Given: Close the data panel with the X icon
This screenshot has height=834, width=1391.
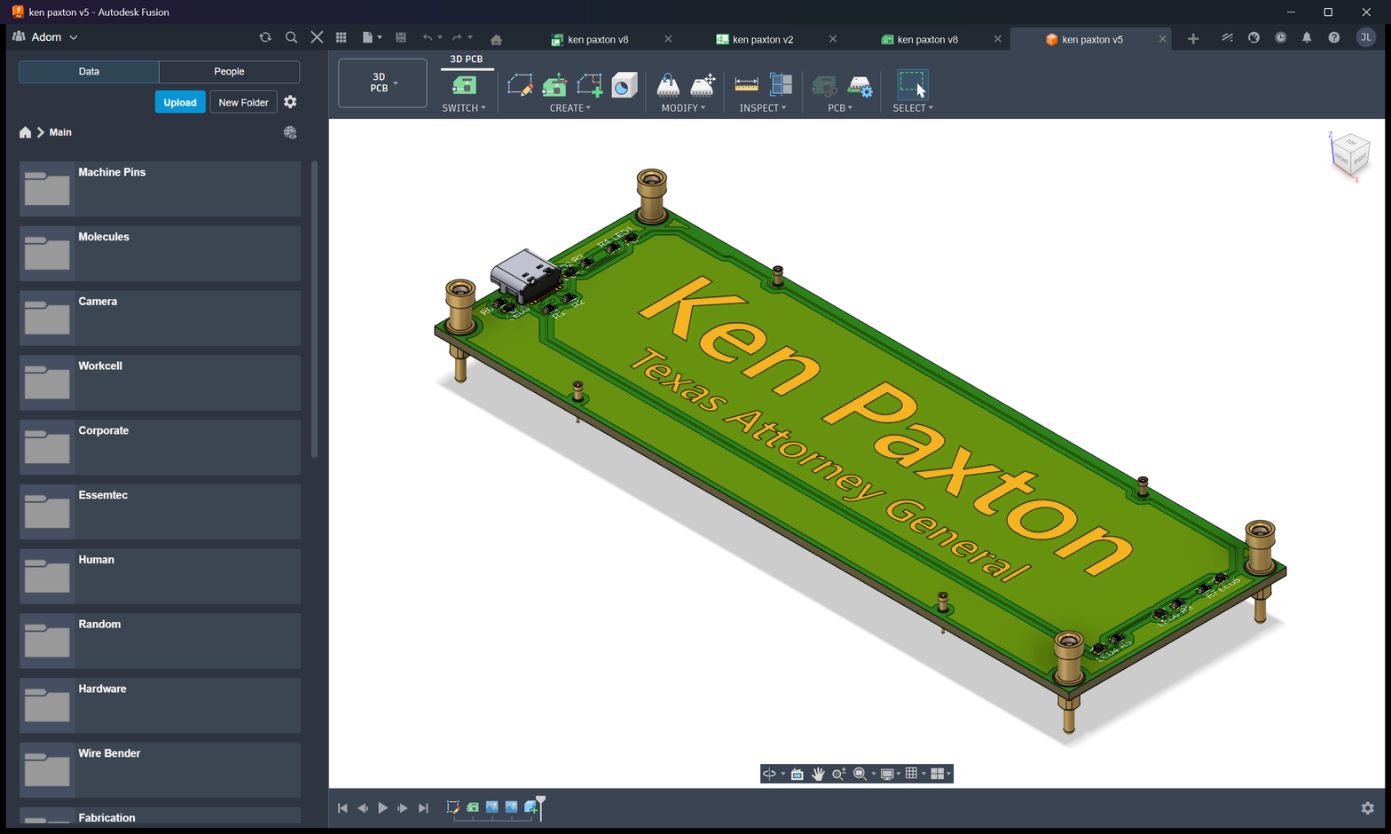Looking at the screenshot, I should 317,37.
